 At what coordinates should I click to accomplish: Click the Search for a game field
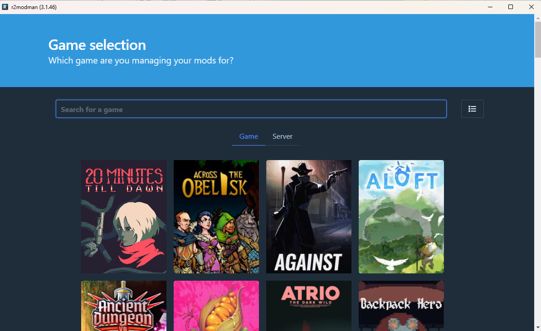coord(251,109)
